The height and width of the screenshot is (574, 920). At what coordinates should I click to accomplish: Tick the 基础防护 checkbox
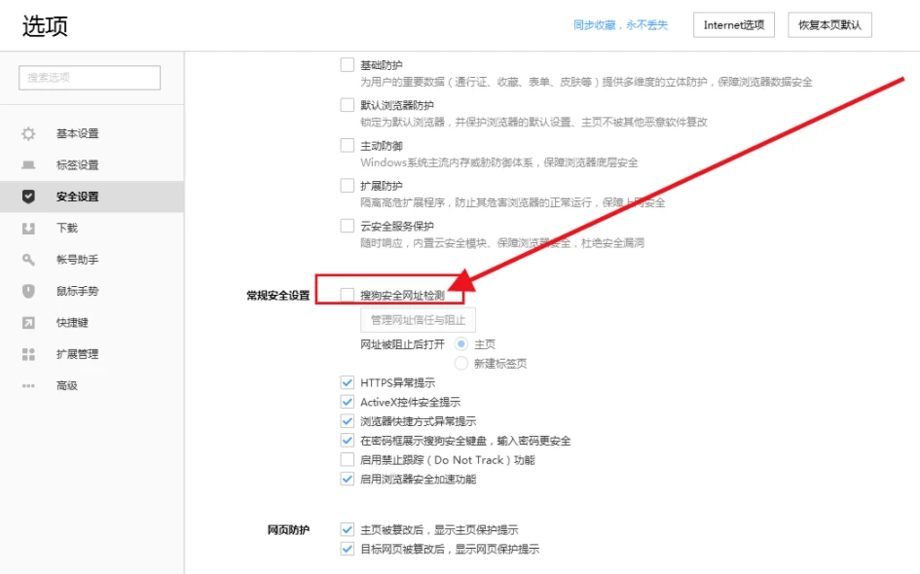point(348,65)
